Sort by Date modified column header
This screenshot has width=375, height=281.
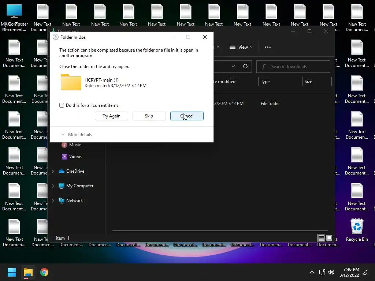[224, 82]
